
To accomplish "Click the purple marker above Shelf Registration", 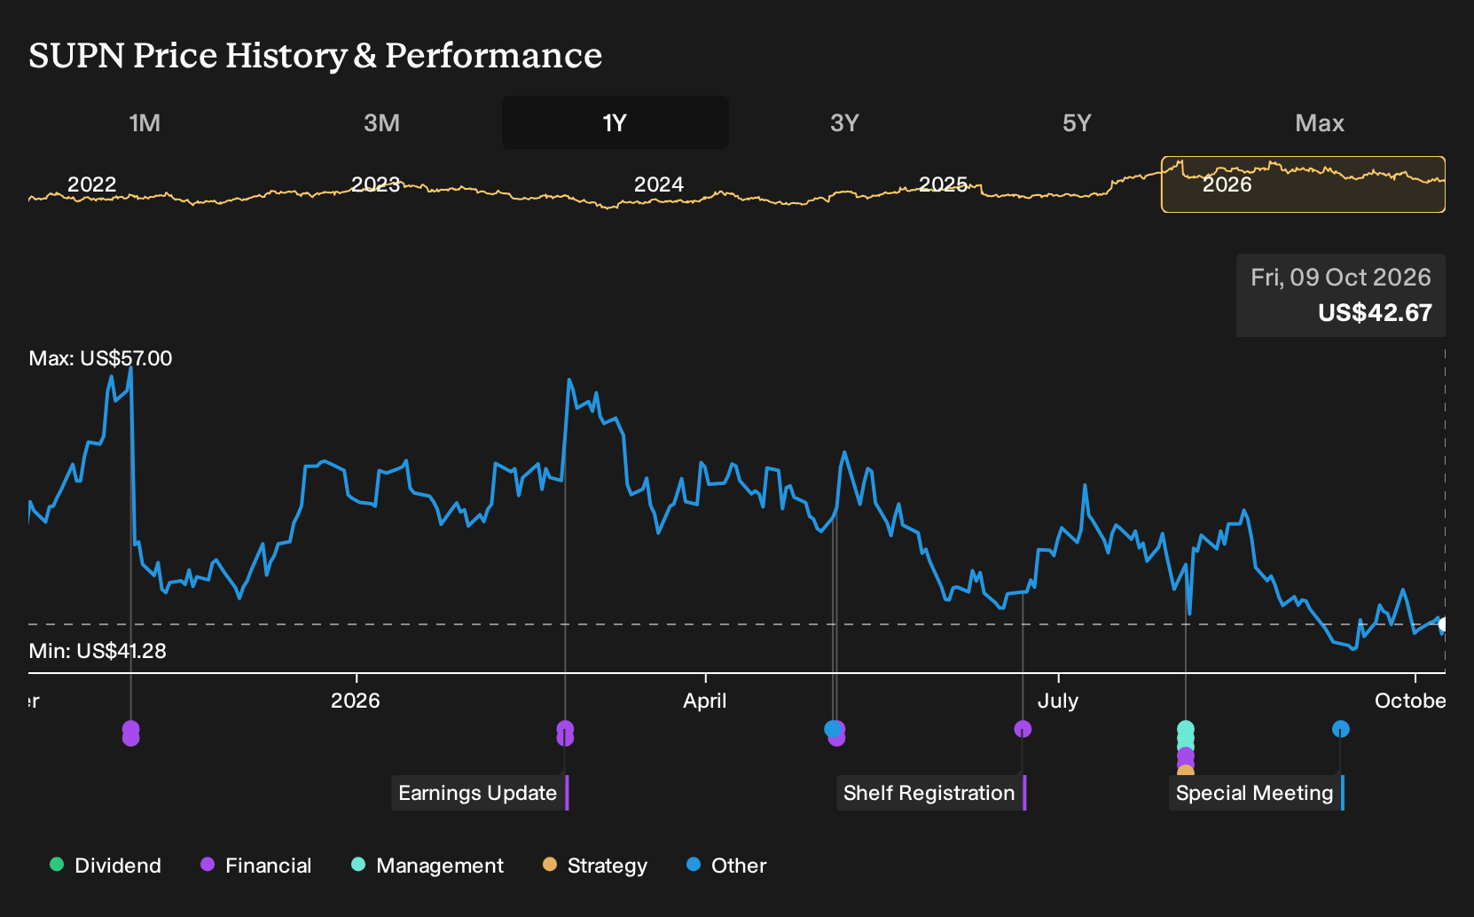I will pos(1023,729).
